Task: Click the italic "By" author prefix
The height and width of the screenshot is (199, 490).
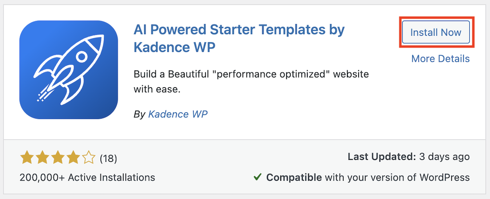Action: click(x=139, y=114)
